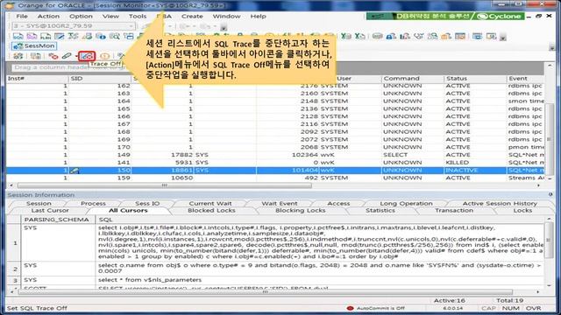This screenshot has width=561, height=315.
Task: Sort by the Status column header
Action: click(x=475, y=78)
